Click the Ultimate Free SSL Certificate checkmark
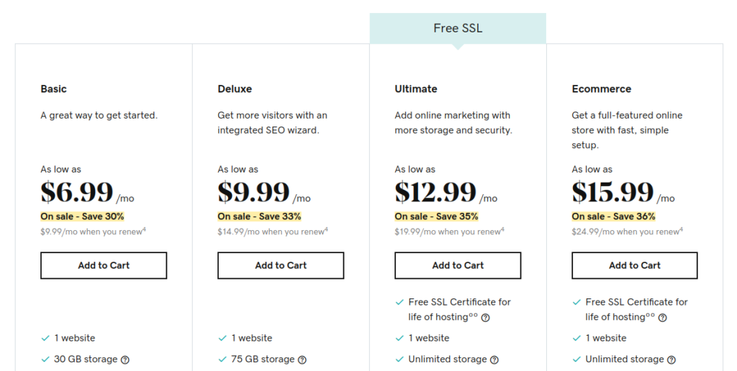Viewport: 737px width, 371px height. point(399,302)
